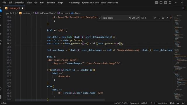187x105 pixels.
Task: Open the Edit menu
Action: pos(11,3)
